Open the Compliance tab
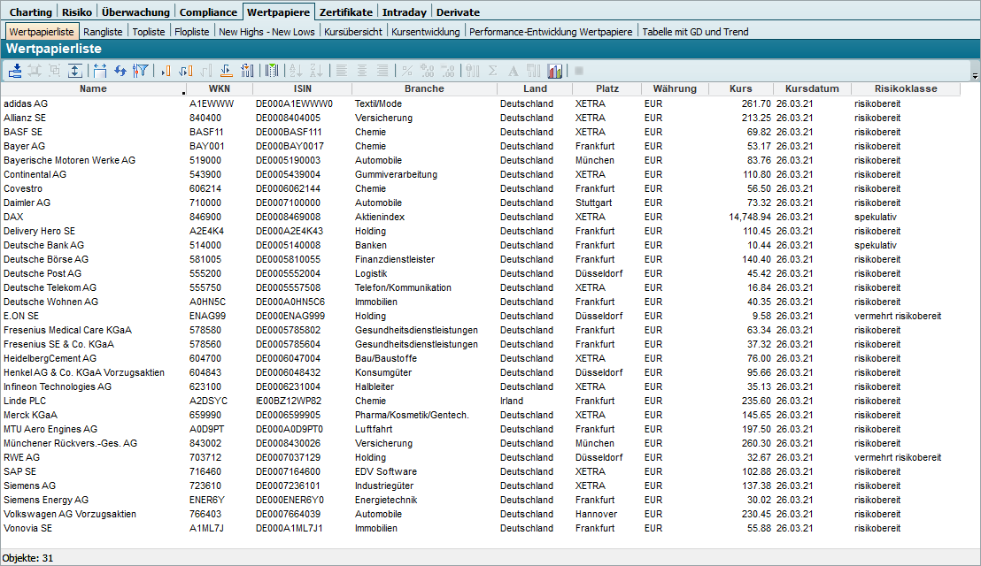The width and height of the screenshot is (981, 566). pos(208,12)
